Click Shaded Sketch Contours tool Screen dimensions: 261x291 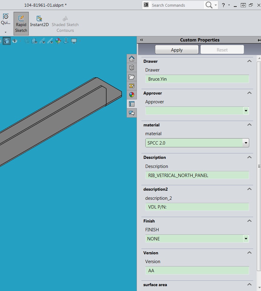click(65, 24)
